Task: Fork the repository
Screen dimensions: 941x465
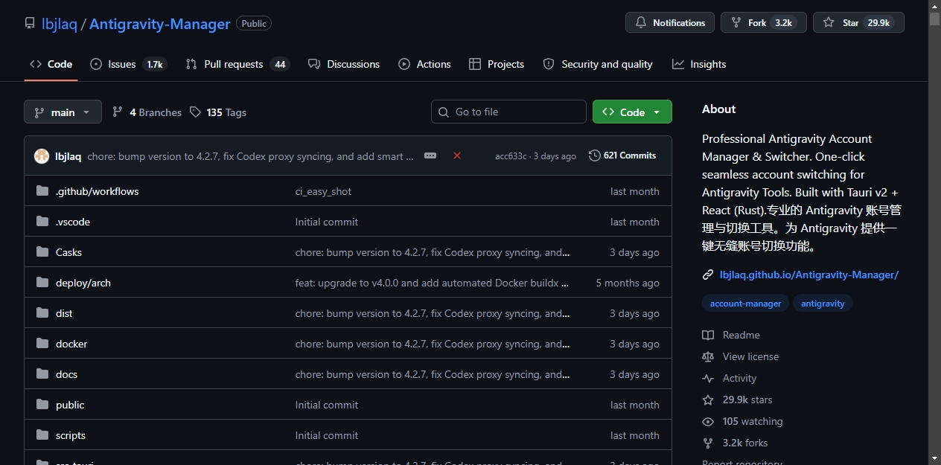Action: (x=764, y=22)
